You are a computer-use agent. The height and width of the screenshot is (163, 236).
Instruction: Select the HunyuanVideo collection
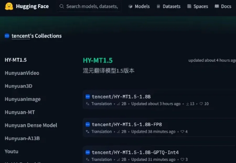pyautogui.click(x=22, y=73)
